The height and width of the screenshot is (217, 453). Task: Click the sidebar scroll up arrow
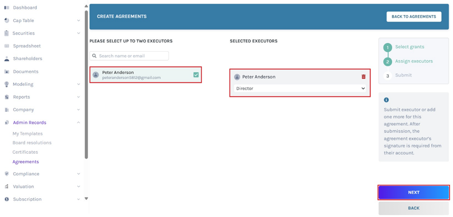(x=86, y=6)
